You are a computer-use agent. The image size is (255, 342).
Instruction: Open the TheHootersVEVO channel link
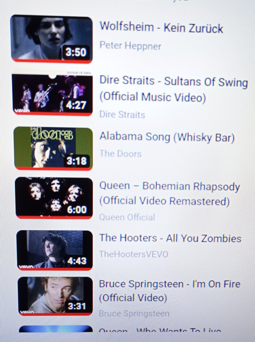(x=133, y=254)
